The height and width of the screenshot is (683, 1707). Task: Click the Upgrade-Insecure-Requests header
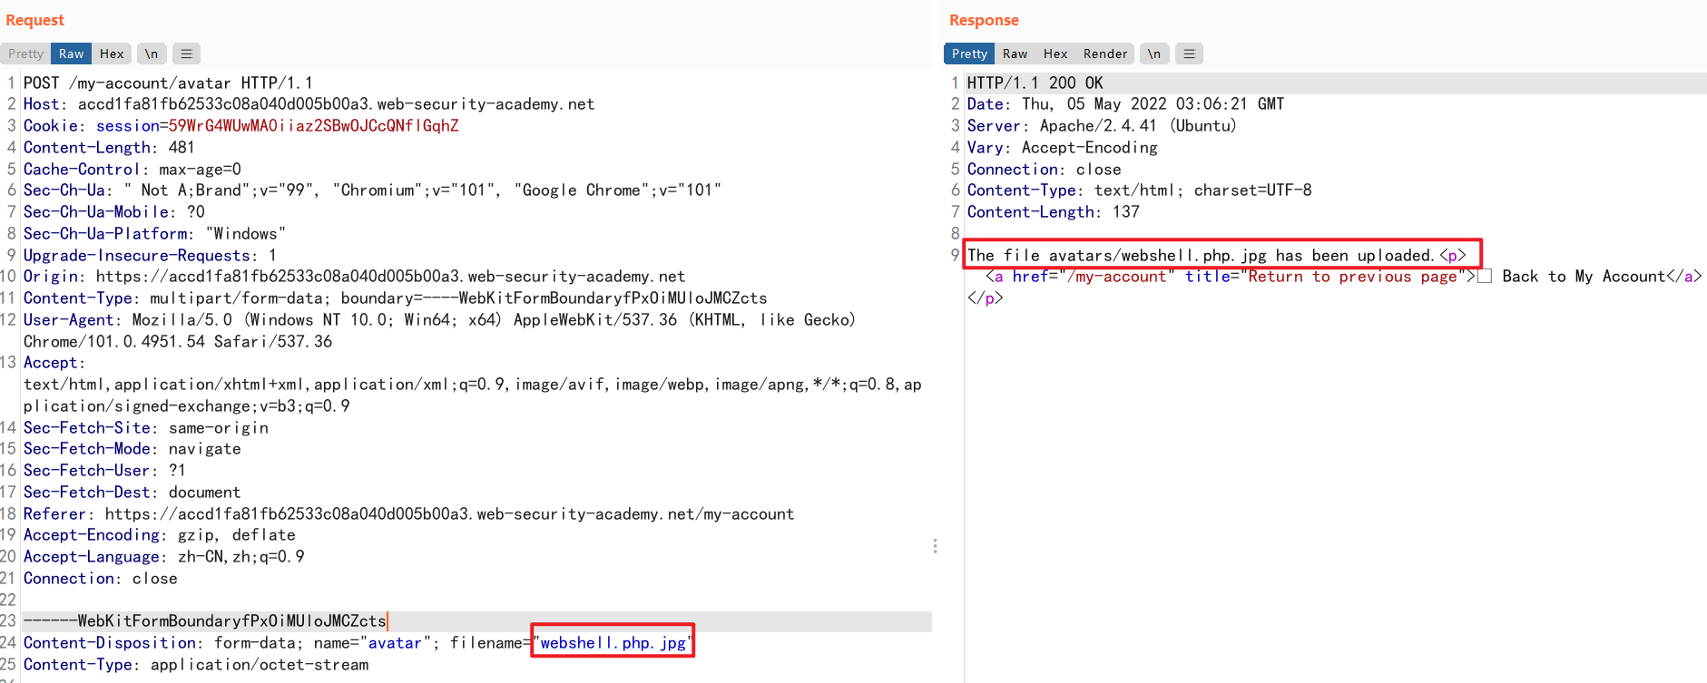point(150,255)
